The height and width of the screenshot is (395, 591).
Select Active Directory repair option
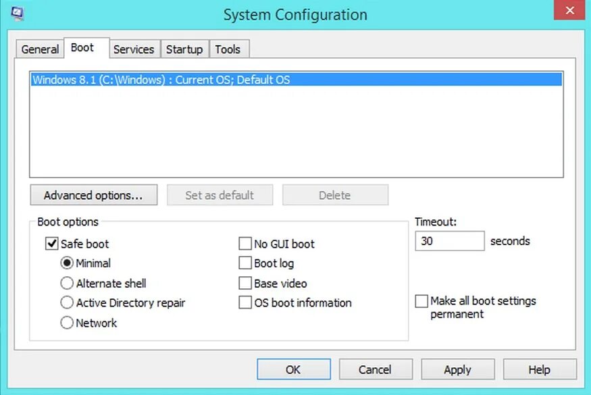pos(67,302)
